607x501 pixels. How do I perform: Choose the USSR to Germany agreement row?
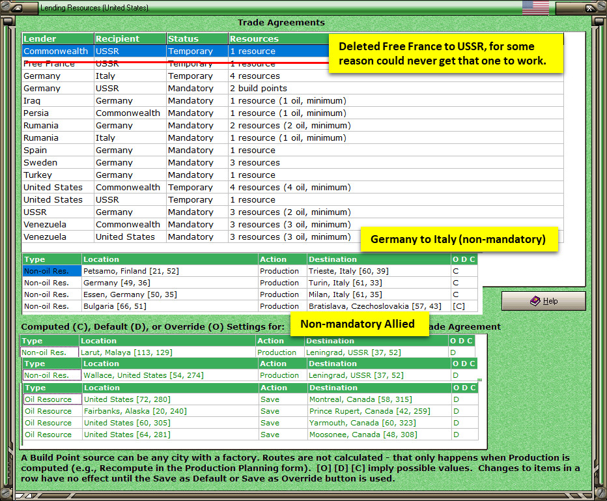coord(292,212)
